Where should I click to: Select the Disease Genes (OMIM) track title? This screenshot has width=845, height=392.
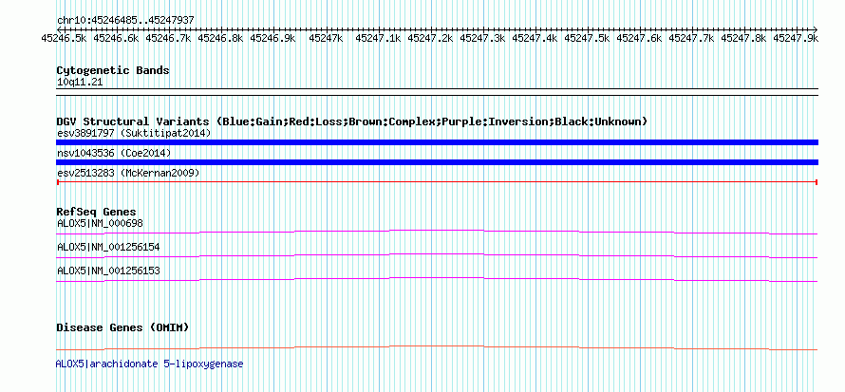[122, 327]
